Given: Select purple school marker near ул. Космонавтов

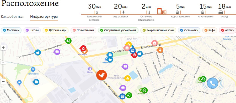Looking at the screenshot, I should pos(57,52).
